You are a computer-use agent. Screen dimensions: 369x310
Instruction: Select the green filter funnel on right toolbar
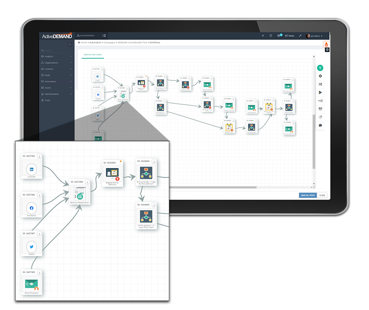[320, 68]
